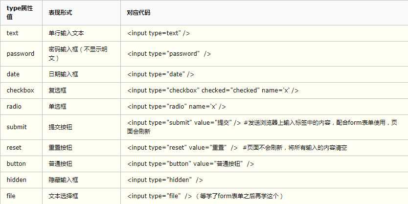This screenshot has width=408, height=204.
Task: Click the input type="hidden" code text
Action: (165, 180)
